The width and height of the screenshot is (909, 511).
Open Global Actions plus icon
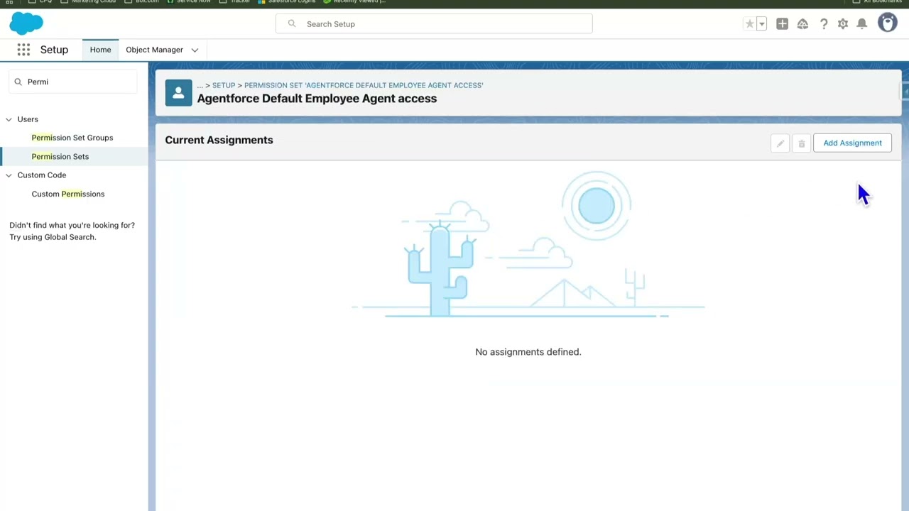782,24
